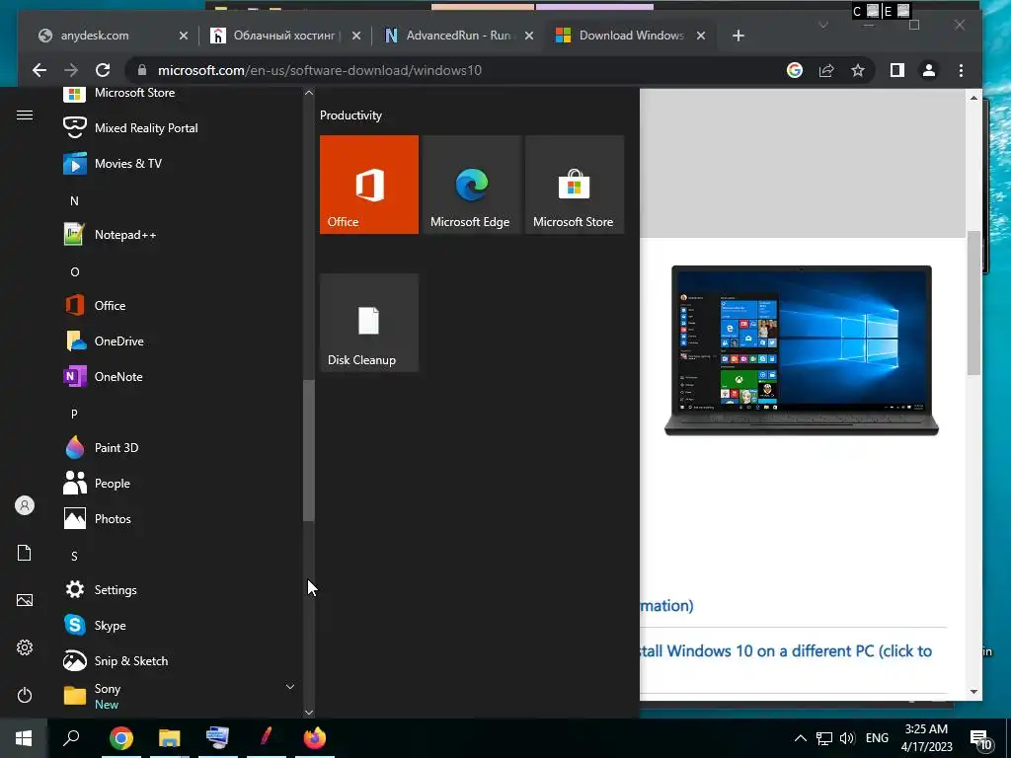
Task: Share this page icon
Action: coord(826,70)
